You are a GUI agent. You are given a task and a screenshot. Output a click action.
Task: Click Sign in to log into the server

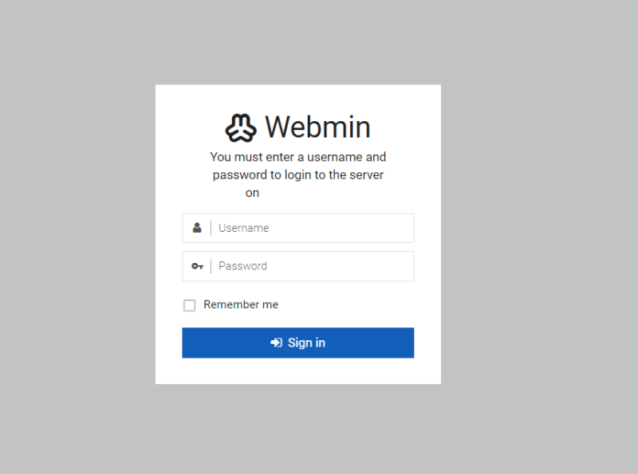[297, 343]
